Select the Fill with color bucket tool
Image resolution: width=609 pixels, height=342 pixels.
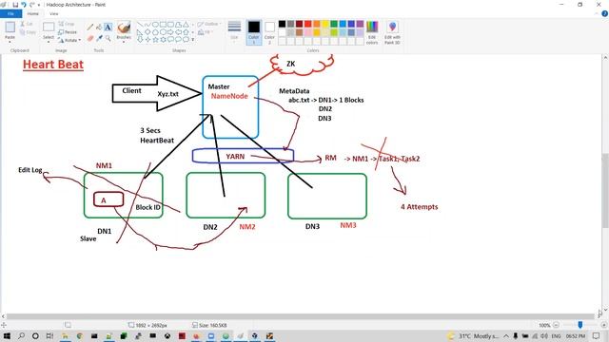99,27
